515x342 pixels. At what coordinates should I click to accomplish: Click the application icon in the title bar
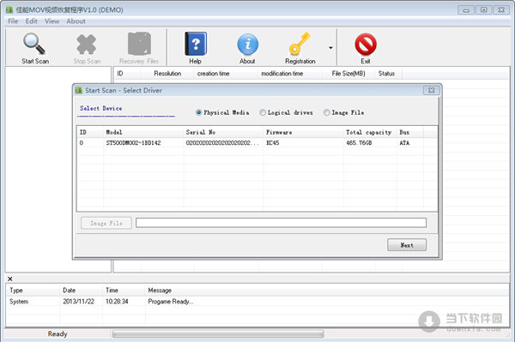(9, 9)
